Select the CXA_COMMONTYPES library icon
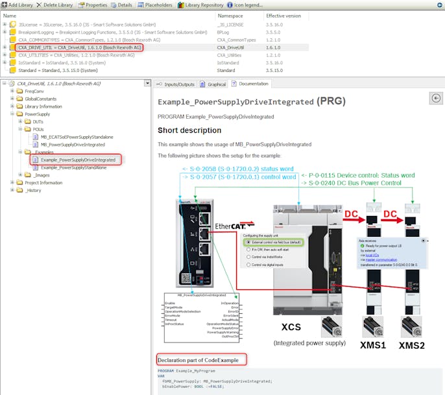 13,40
